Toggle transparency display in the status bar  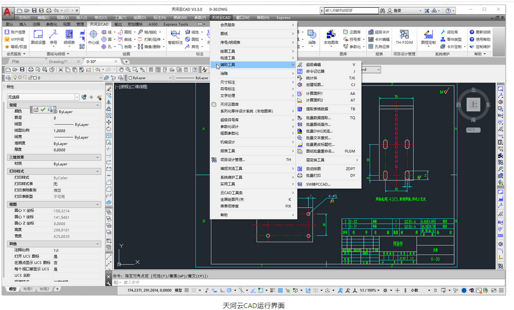pyautogui.click(x=280, y=290)
